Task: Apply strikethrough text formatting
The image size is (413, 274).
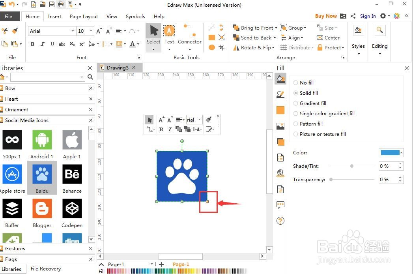Action: click(x=62, y=44)
